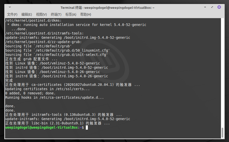The image size is (229, 142).
Task: Maximize the Terminal window
Action: coord(212,7)
